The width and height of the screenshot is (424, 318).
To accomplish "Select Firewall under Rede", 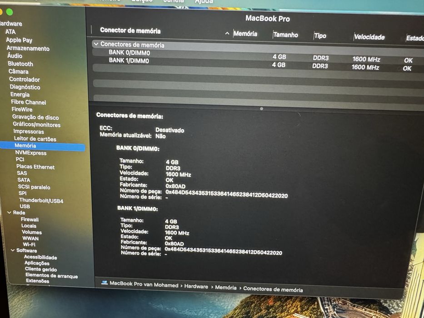I will coord(30,219).
